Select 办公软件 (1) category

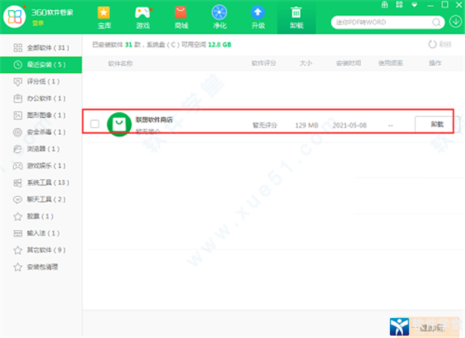tap(41, 98)
